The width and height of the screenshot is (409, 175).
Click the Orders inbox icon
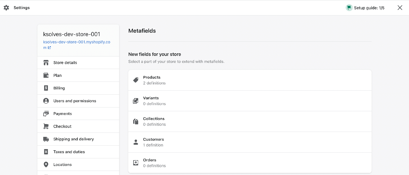click(136, 163)
